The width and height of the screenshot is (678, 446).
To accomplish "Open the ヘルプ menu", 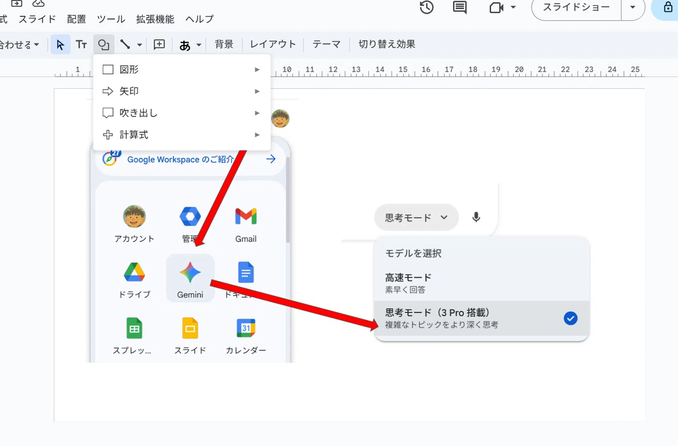I will tap(199, 19).
